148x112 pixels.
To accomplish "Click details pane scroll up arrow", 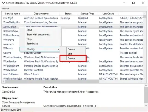I will (146, 85).
